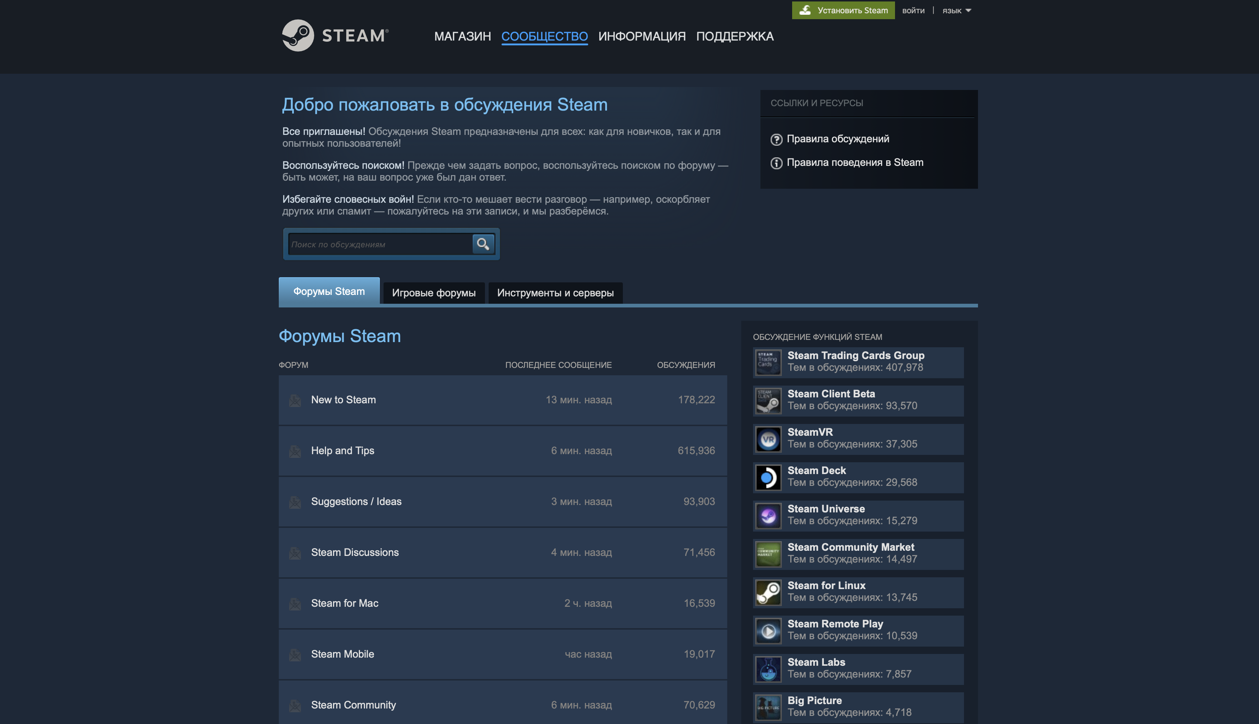Open the Steam Labs title link
The height and width of the screenshot is (724, 1259).
[816, 662]
